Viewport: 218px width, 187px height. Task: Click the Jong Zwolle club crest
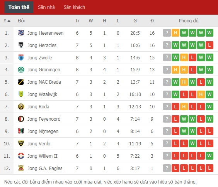[21, 57]
